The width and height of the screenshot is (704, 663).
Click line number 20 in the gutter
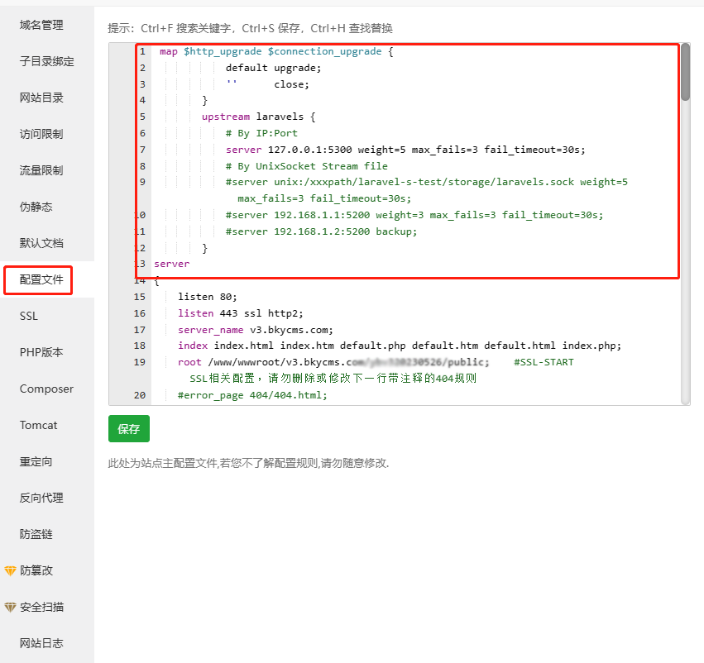[x=140, y=395]
